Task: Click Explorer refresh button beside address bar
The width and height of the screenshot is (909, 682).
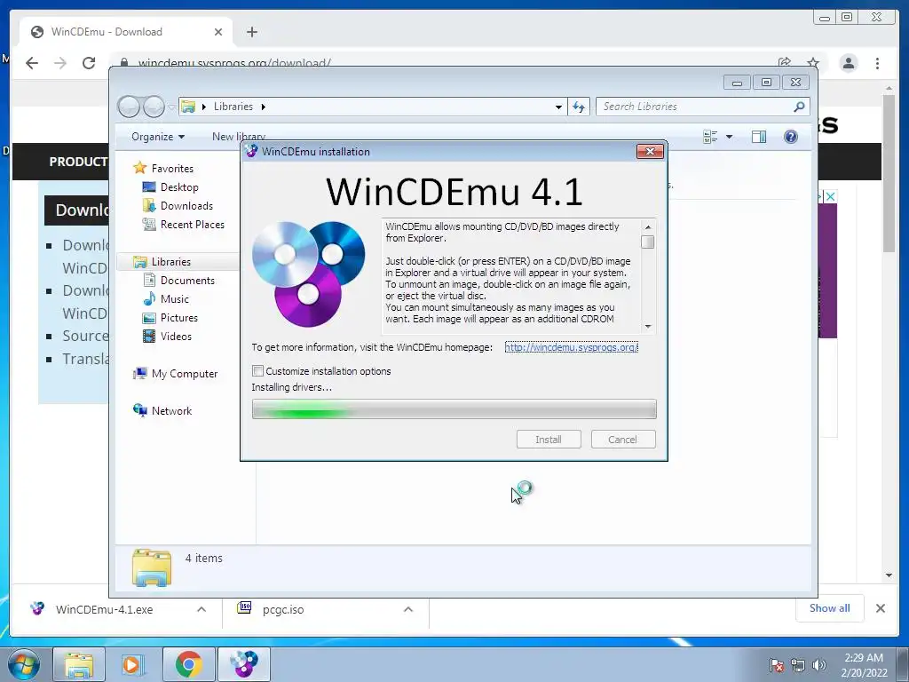Action: [x=579, y=107]
